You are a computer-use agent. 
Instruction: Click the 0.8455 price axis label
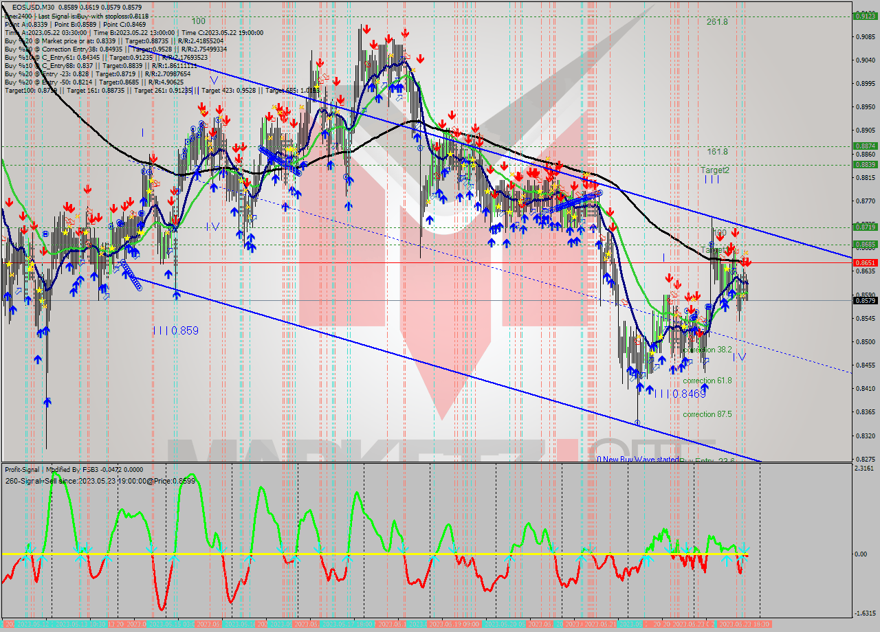click(x=864, y=365)
